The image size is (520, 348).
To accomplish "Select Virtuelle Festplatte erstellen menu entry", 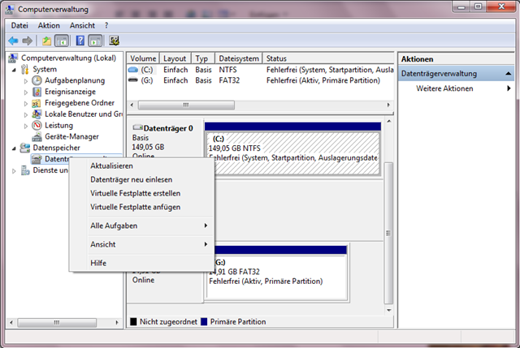I will click(x=136, y=193).
